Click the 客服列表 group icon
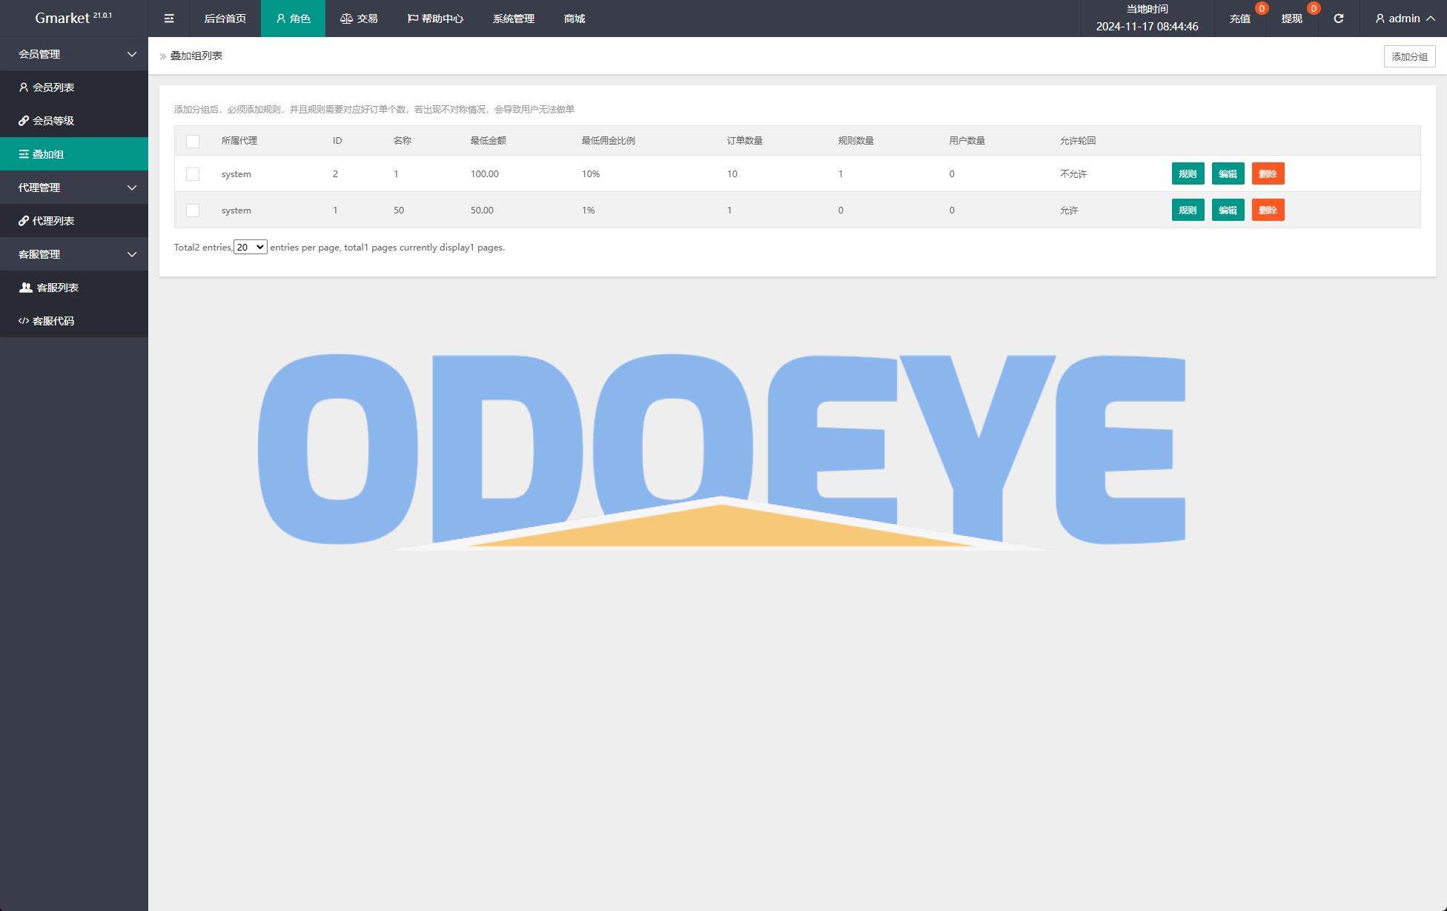This screenshot has width=1447, height=911. [x=25, y=288]
